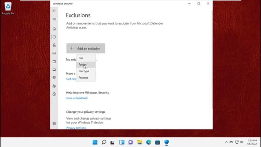Minimize the Windows Security window

click(x=189, y=4)
